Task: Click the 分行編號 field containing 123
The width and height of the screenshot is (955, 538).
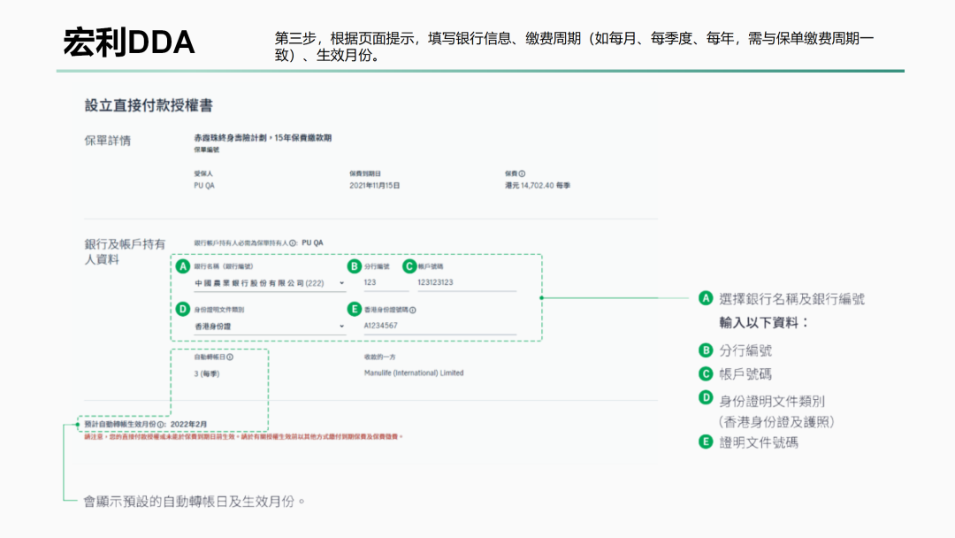Action: pyautogui.click(x=386, y=282)
